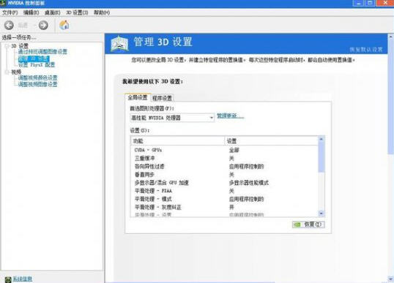Open the 系统信息 link
Viewport: 394px width, 283px height.
pyautogui.click(x=23, y=279)
